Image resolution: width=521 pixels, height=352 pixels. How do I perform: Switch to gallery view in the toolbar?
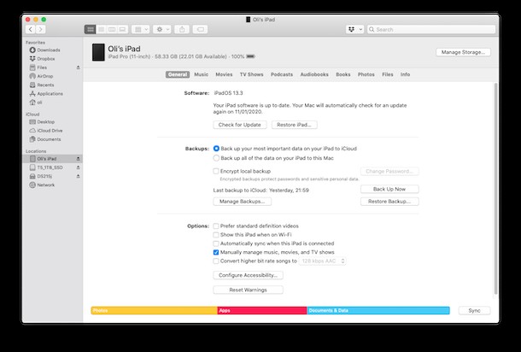(x=123, y=30)
